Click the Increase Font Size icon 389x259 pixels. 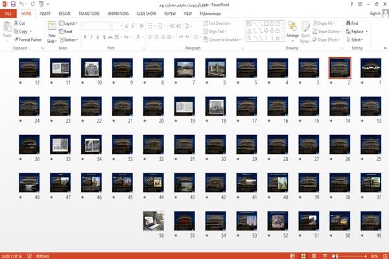127,26
